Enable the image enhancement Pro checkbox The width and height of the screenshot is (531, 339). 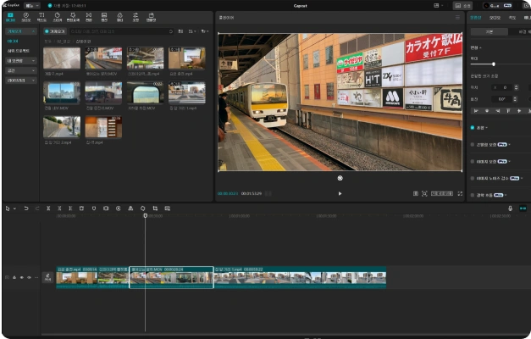(x=472, y=161)
